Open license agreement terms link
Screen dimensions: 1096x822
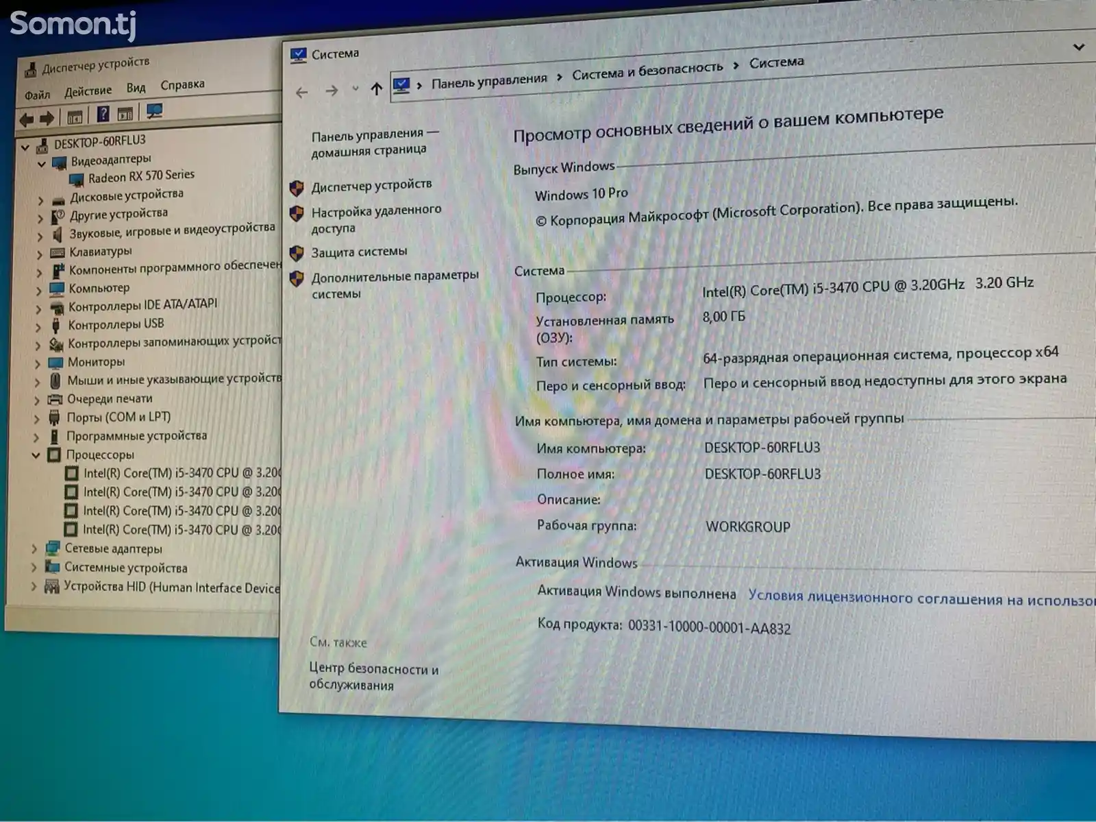click(921, 598)
